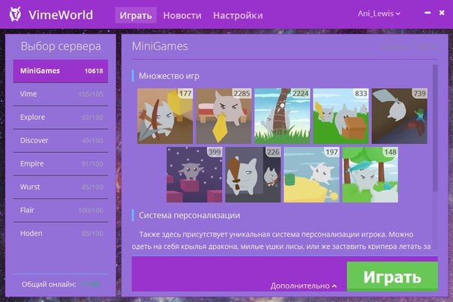The width and height of the screenshot is (453, 302).
Task: Open the tree game thumbnail with 2224 players
Action: point(282,116)
